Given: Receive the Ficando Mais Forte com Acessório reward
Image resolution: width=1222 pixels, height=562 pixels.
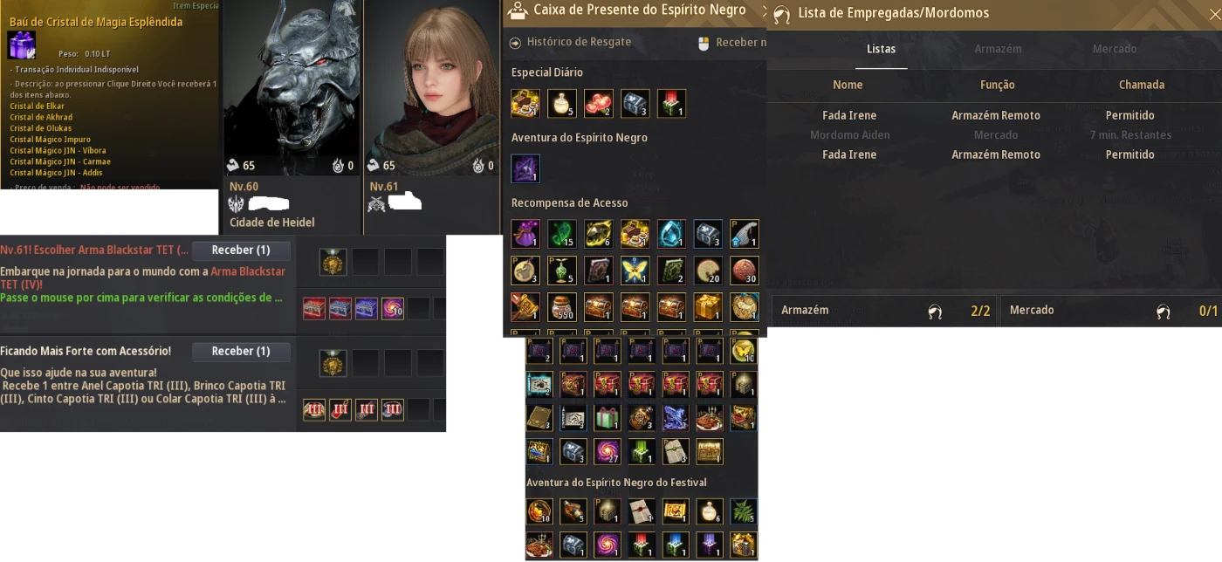Looking at the screenshot, I should click(241, 352).
